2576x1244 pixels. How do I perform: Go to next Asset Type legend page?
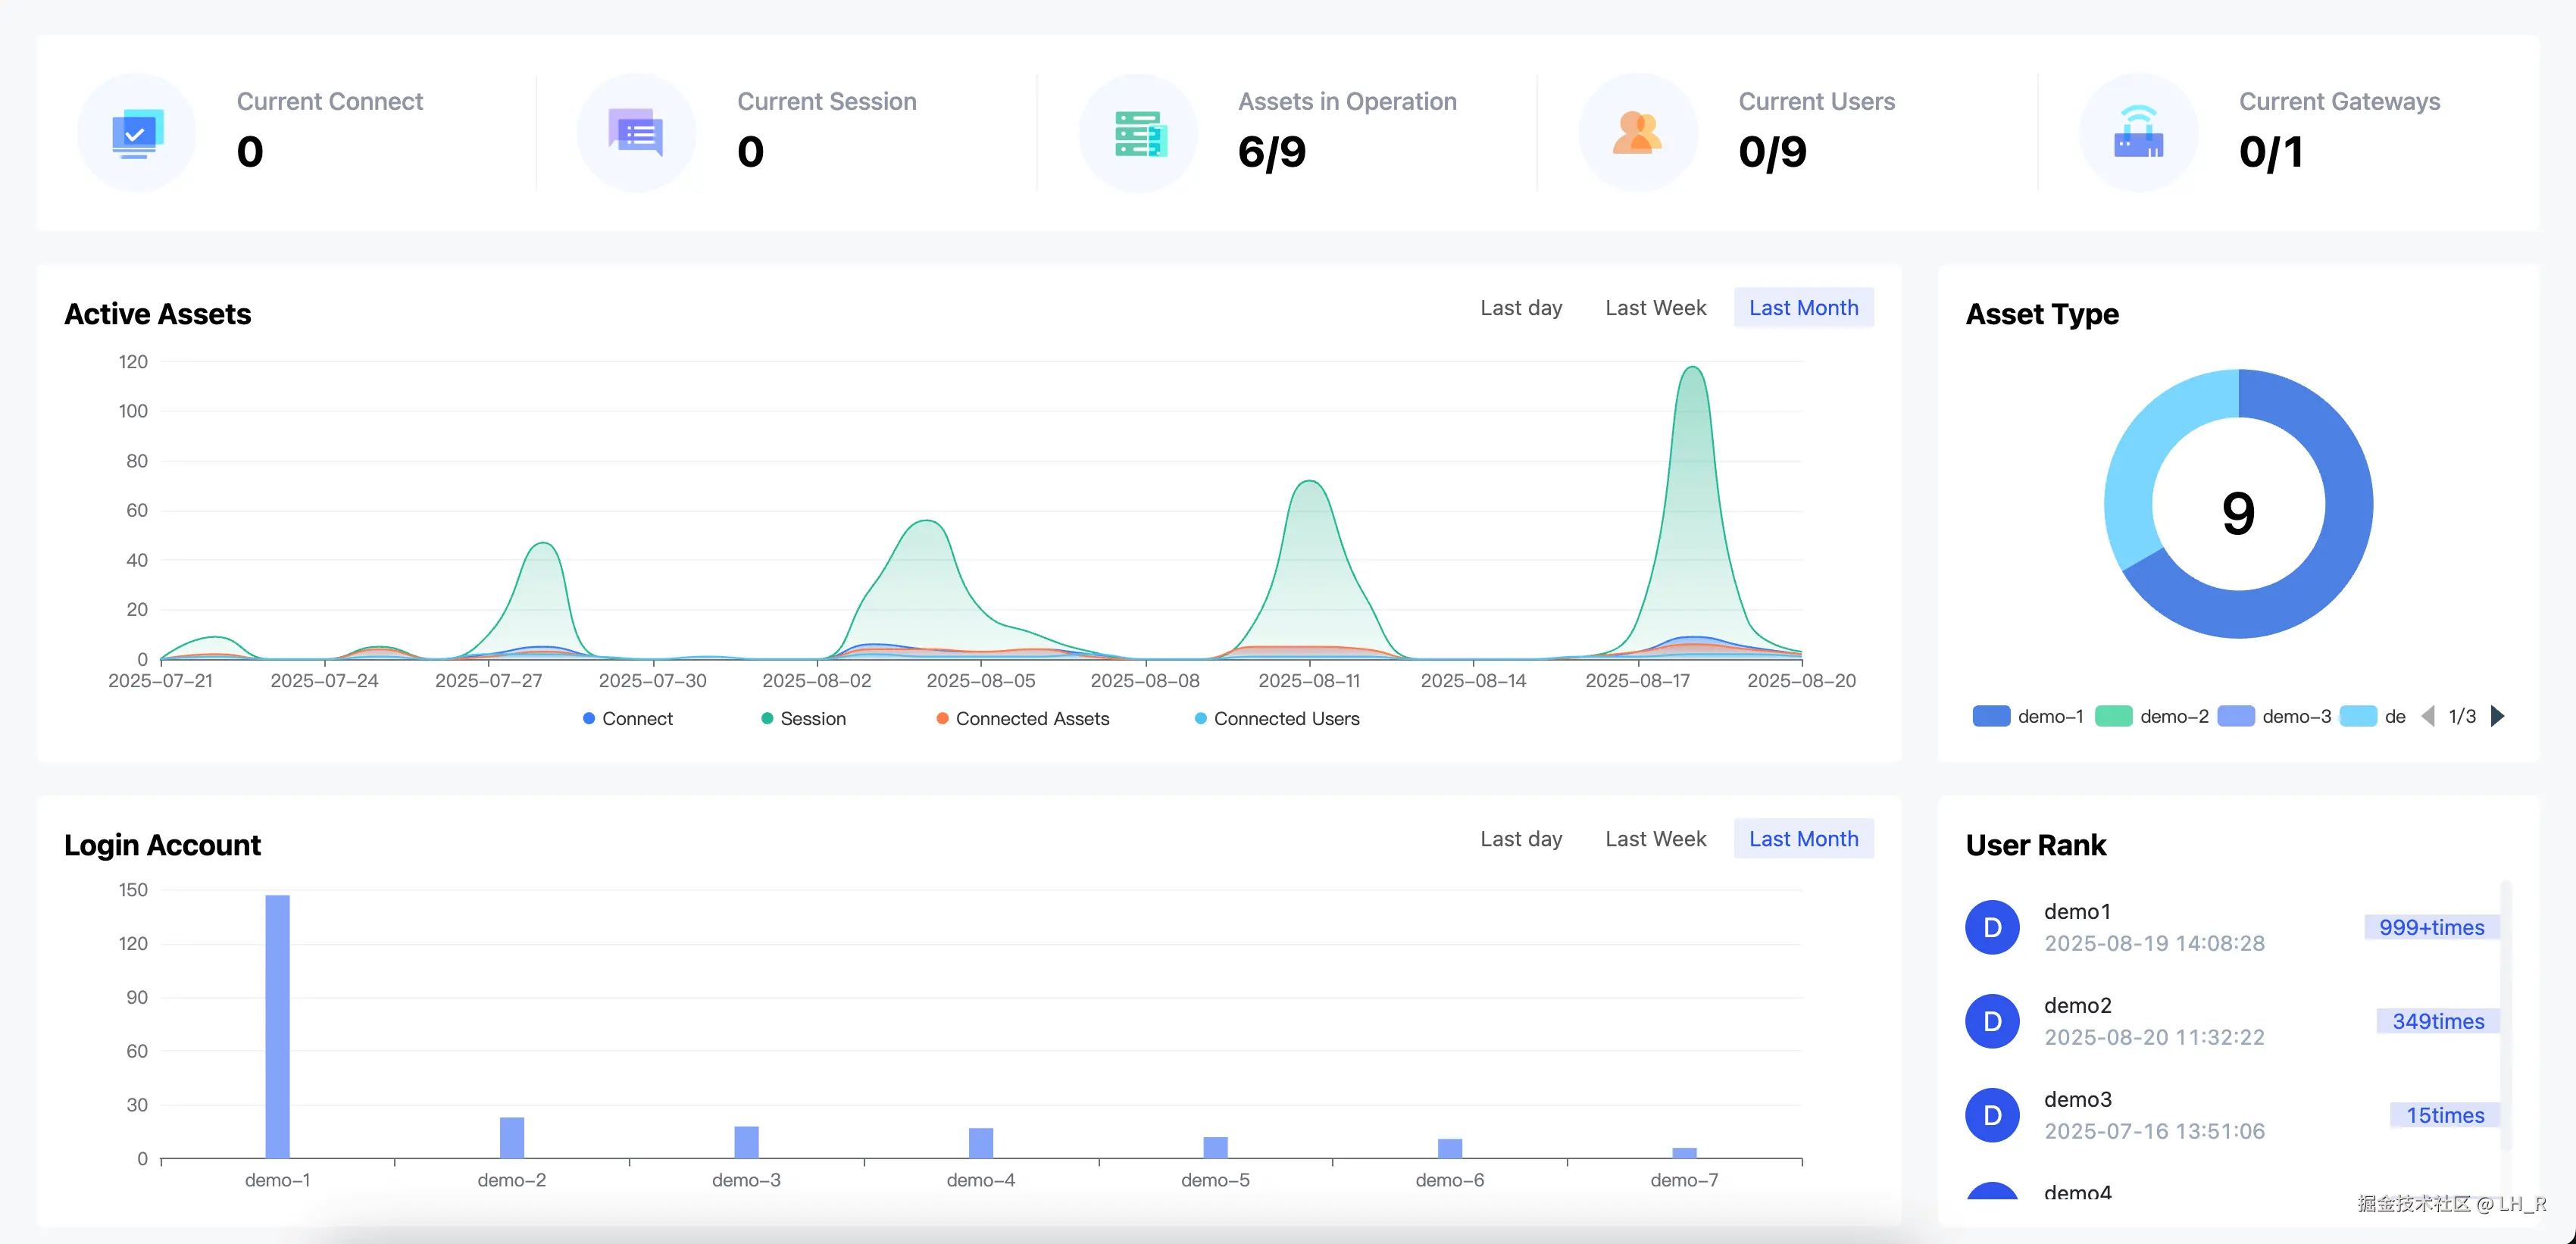click(2497, 716)
